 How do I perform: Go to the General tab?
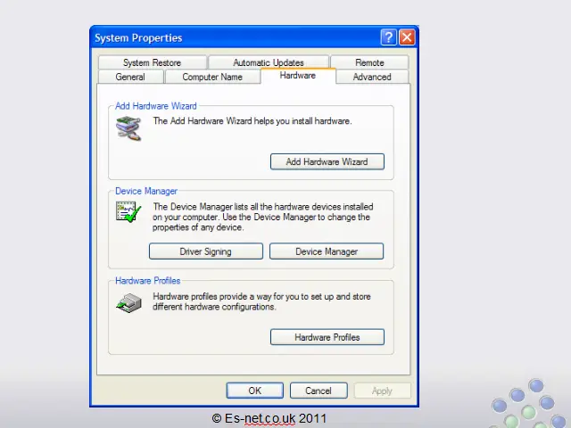tap(130, 77)
